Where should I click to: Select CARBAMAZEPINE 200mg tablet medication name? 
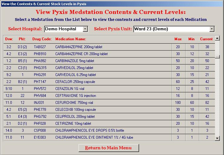[x=79, y=47]
